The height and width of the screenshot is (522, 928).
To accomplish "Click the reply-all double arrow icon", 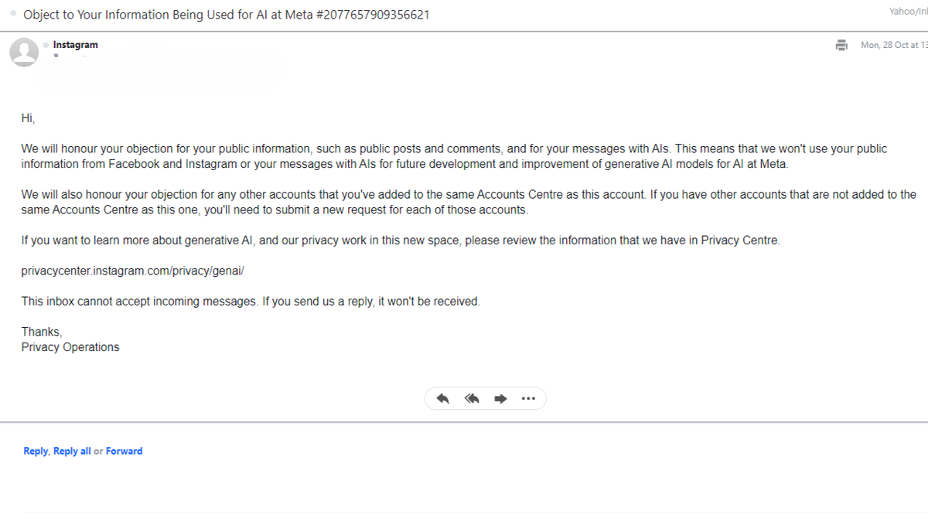I will tap(472, 399).
